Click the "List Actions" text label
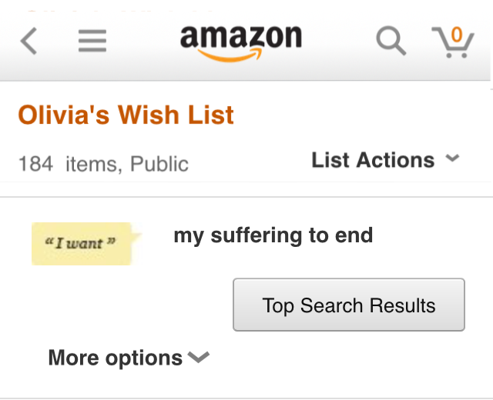This screenshot has height=400, width=493. click(373, 160)
